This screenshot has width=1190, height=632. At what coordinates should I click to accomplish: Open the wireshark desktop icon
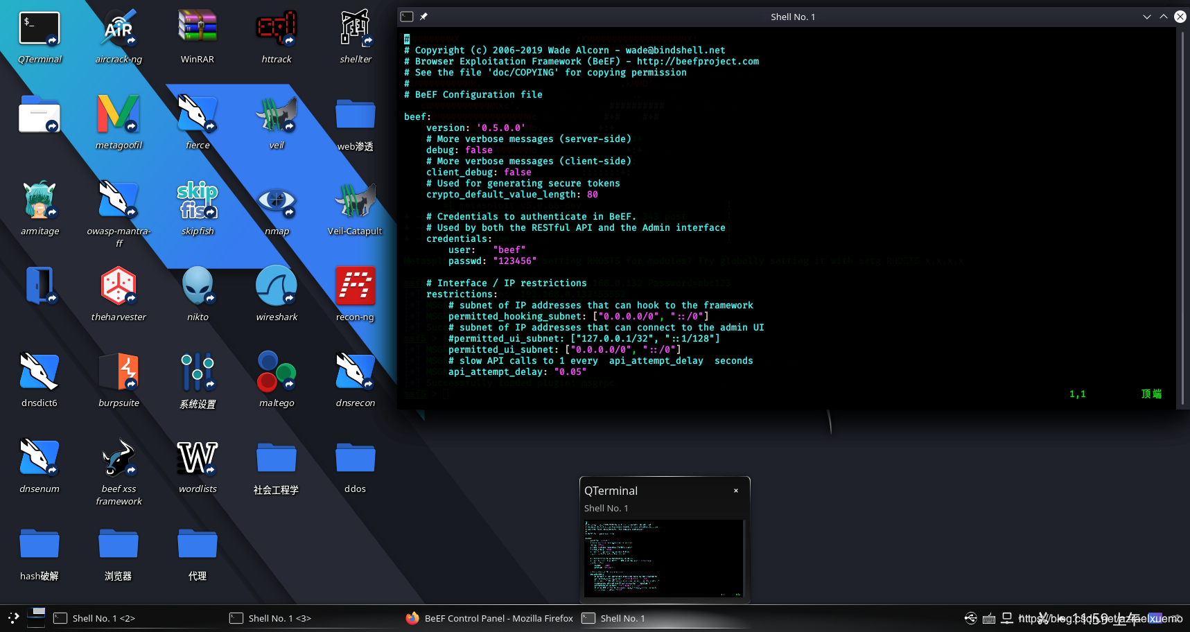click(277, 295)
